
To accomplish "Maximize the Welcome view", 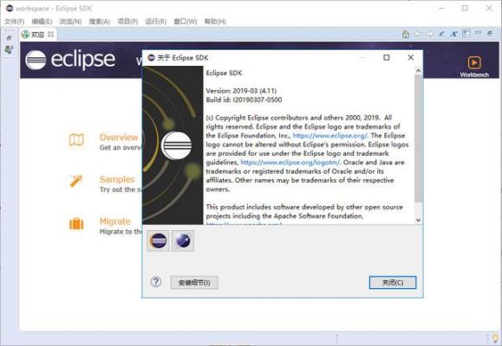I will [490, 33].
